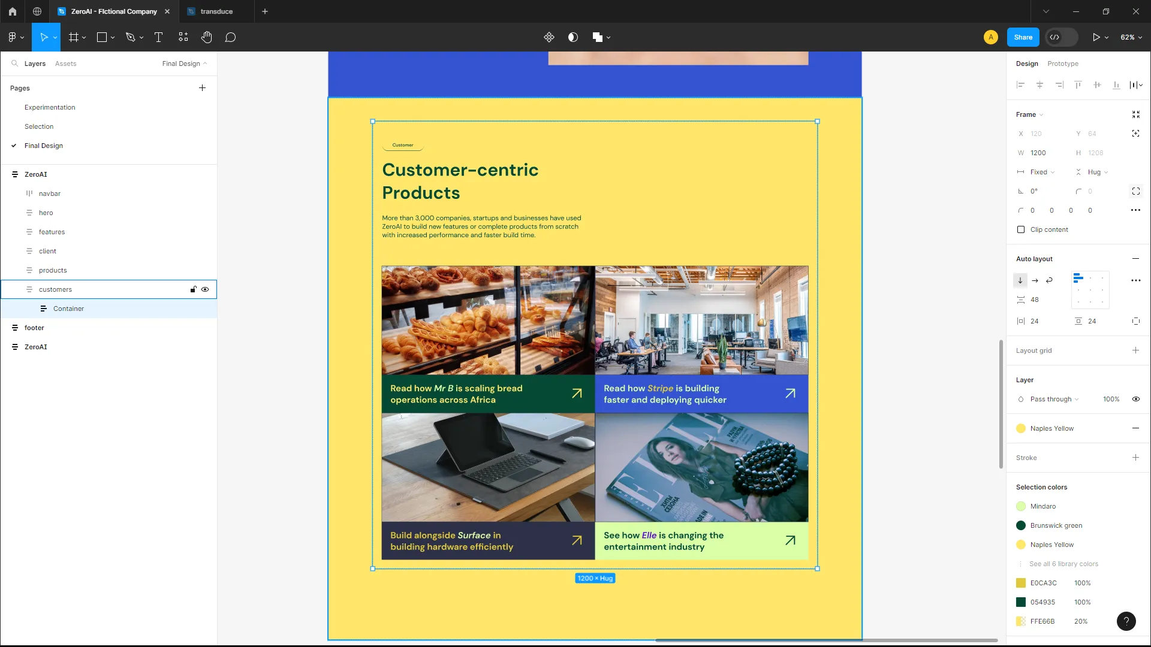Screen dimensions: 1151x647
Task: Select the Hand tool
Action: click(x=206, y=37)
